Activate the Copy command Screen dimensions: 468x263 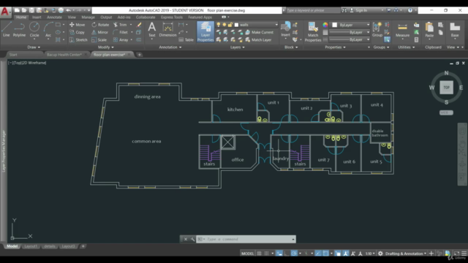tap(78, 32)
